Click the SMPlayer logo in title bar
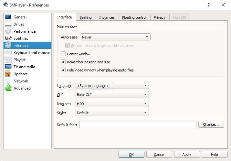 click(x=5, y=5)
